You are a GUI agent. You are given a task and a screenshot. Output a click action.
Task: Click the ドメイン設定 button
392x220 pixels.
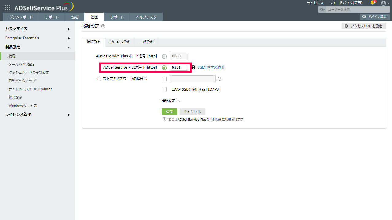coord(375,17)
